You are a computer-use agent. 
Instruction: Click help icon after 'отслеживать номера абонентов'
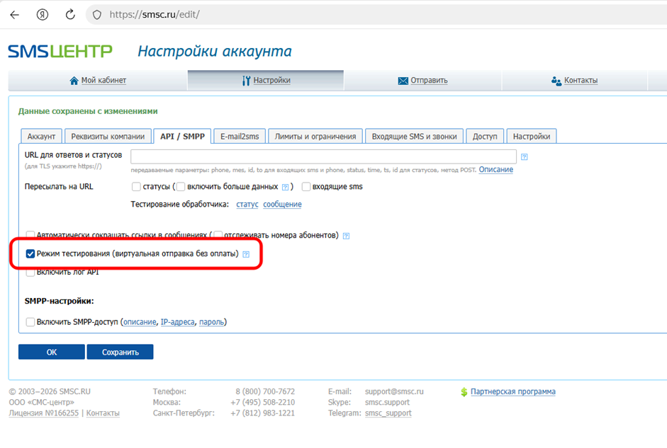pyautogui.click(x=346, y=236)
